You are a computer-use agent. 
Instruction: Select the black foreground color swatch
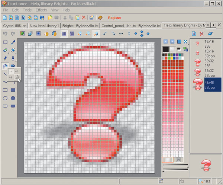166,49
